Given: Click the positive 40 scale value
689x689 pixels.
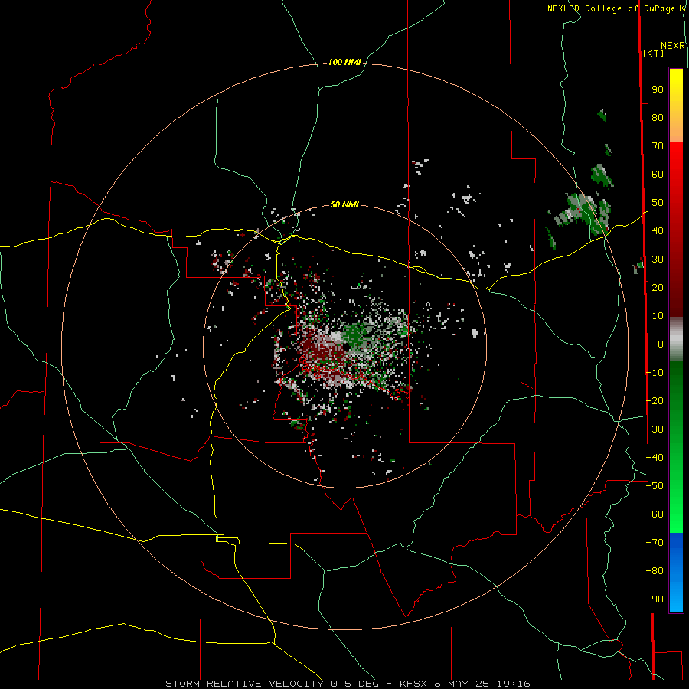Looking at the screenshot, I should pyautogui.click(x=658, y=231).
